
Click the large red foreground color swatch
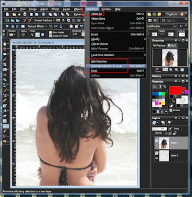[x=175, y=90]
